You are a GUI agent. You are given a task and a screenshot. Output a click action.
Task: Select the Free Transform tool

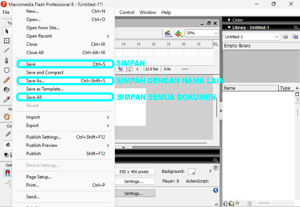tap(7, 41)
